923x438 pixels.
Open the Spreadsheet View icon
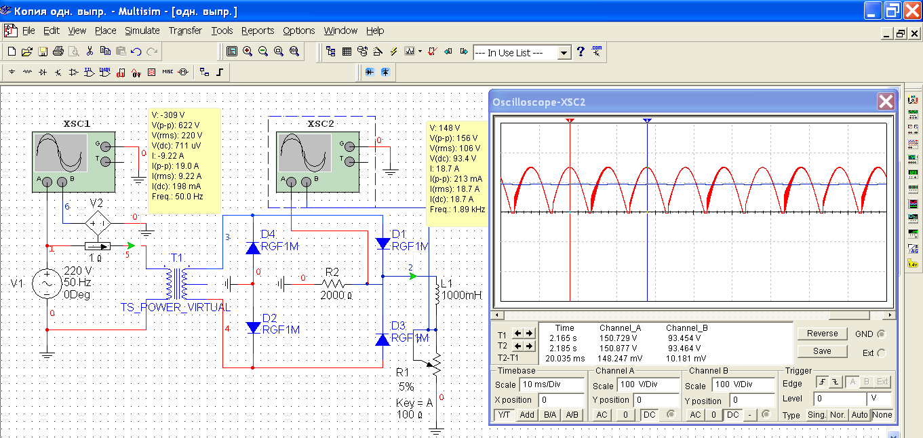[x=347, y=52]
